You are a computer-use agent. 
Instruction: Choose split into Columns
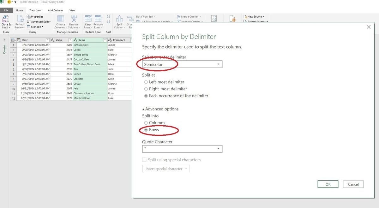146,123
